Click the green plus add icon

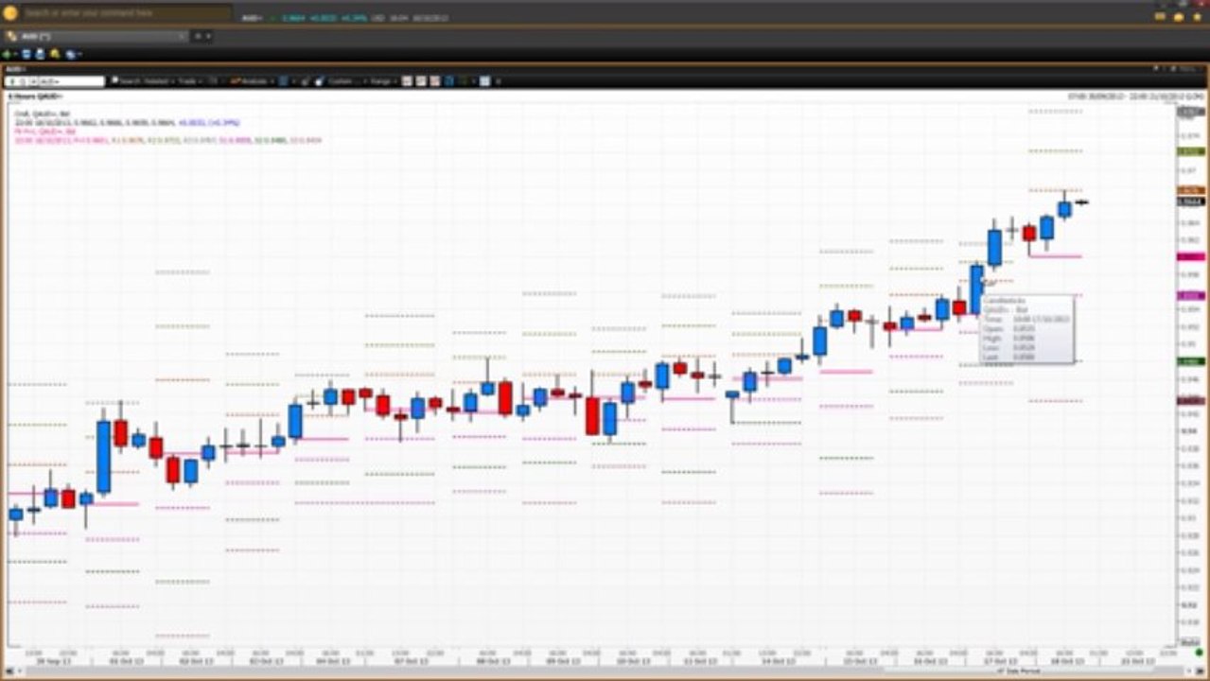(7, 54)
